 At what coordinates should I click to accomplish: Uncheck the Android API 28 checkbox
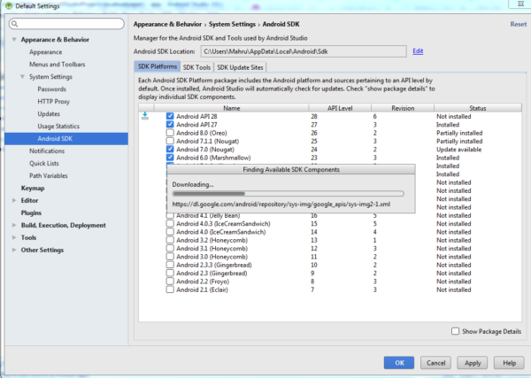[170, 116]
